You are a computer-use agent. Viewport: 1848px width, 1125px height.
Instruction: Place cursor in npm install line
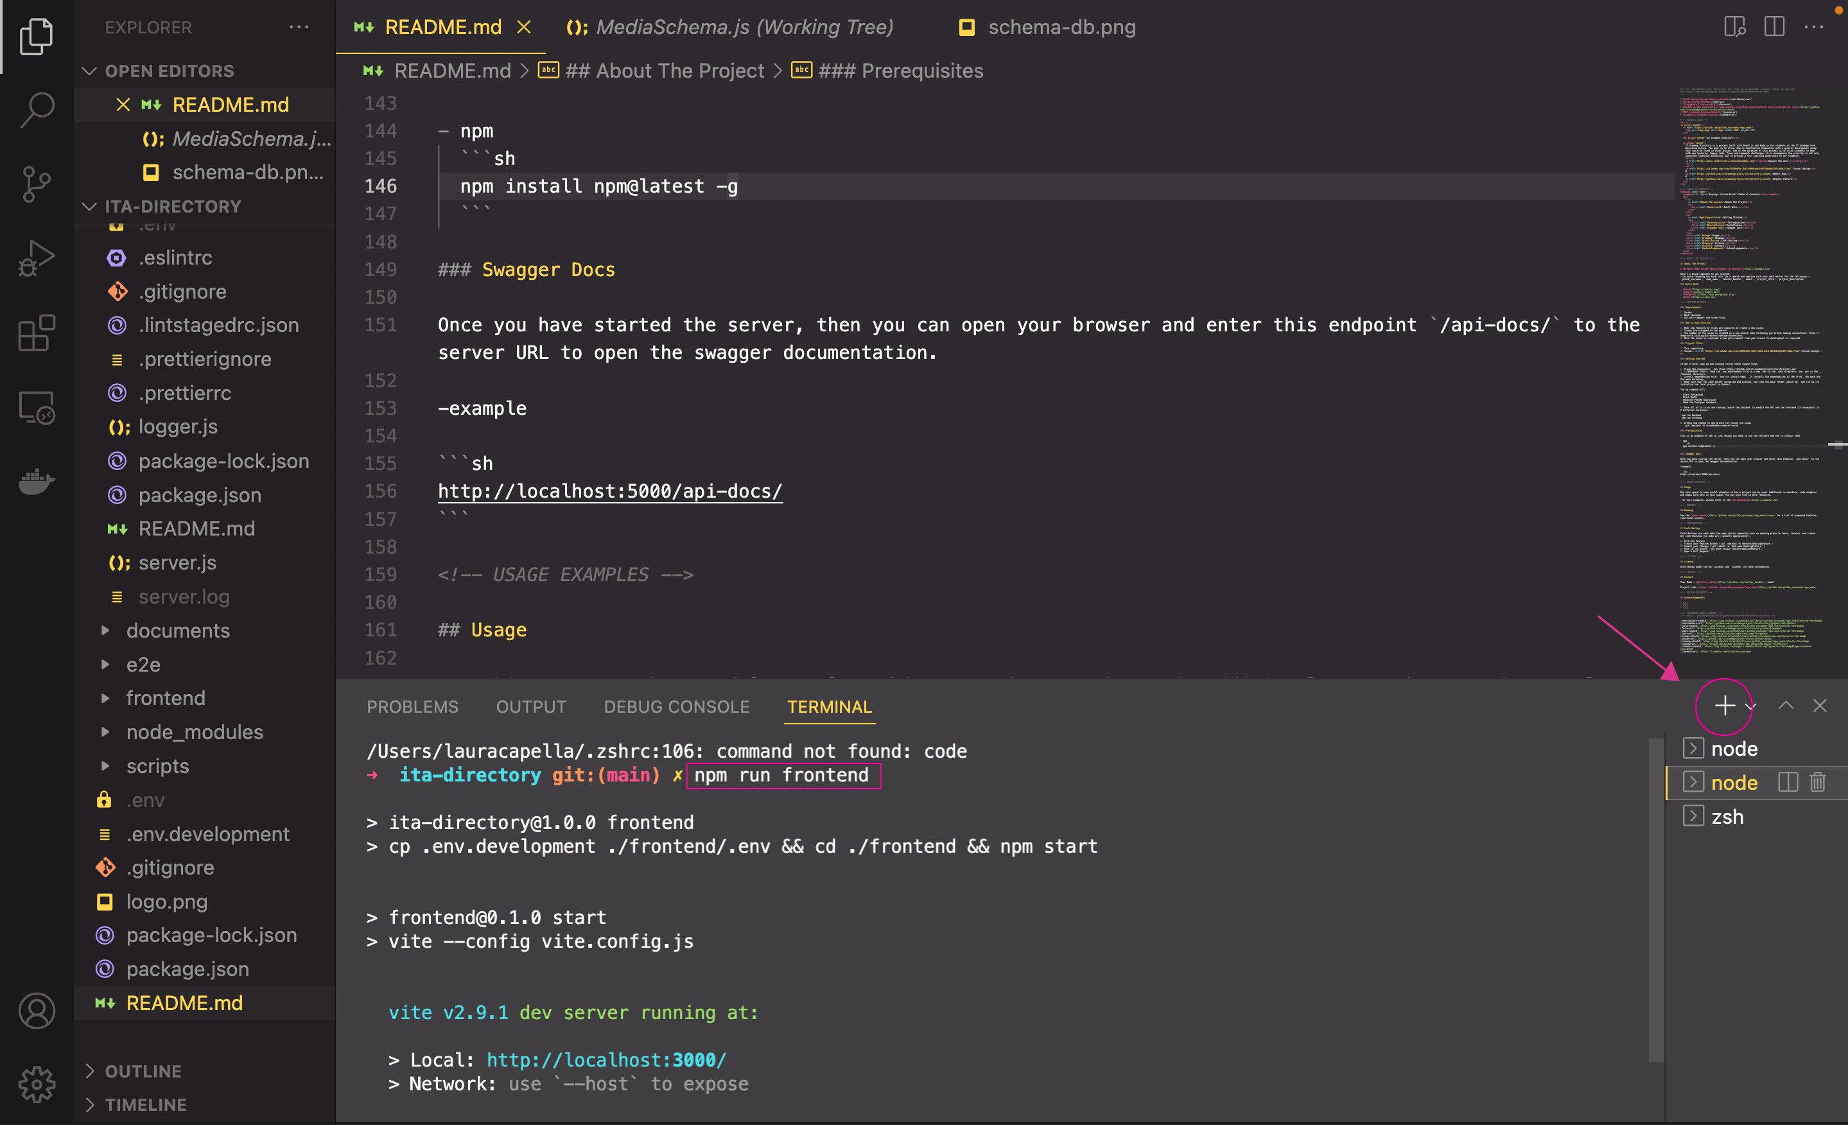pyautogui.click(x=598, y=186)
